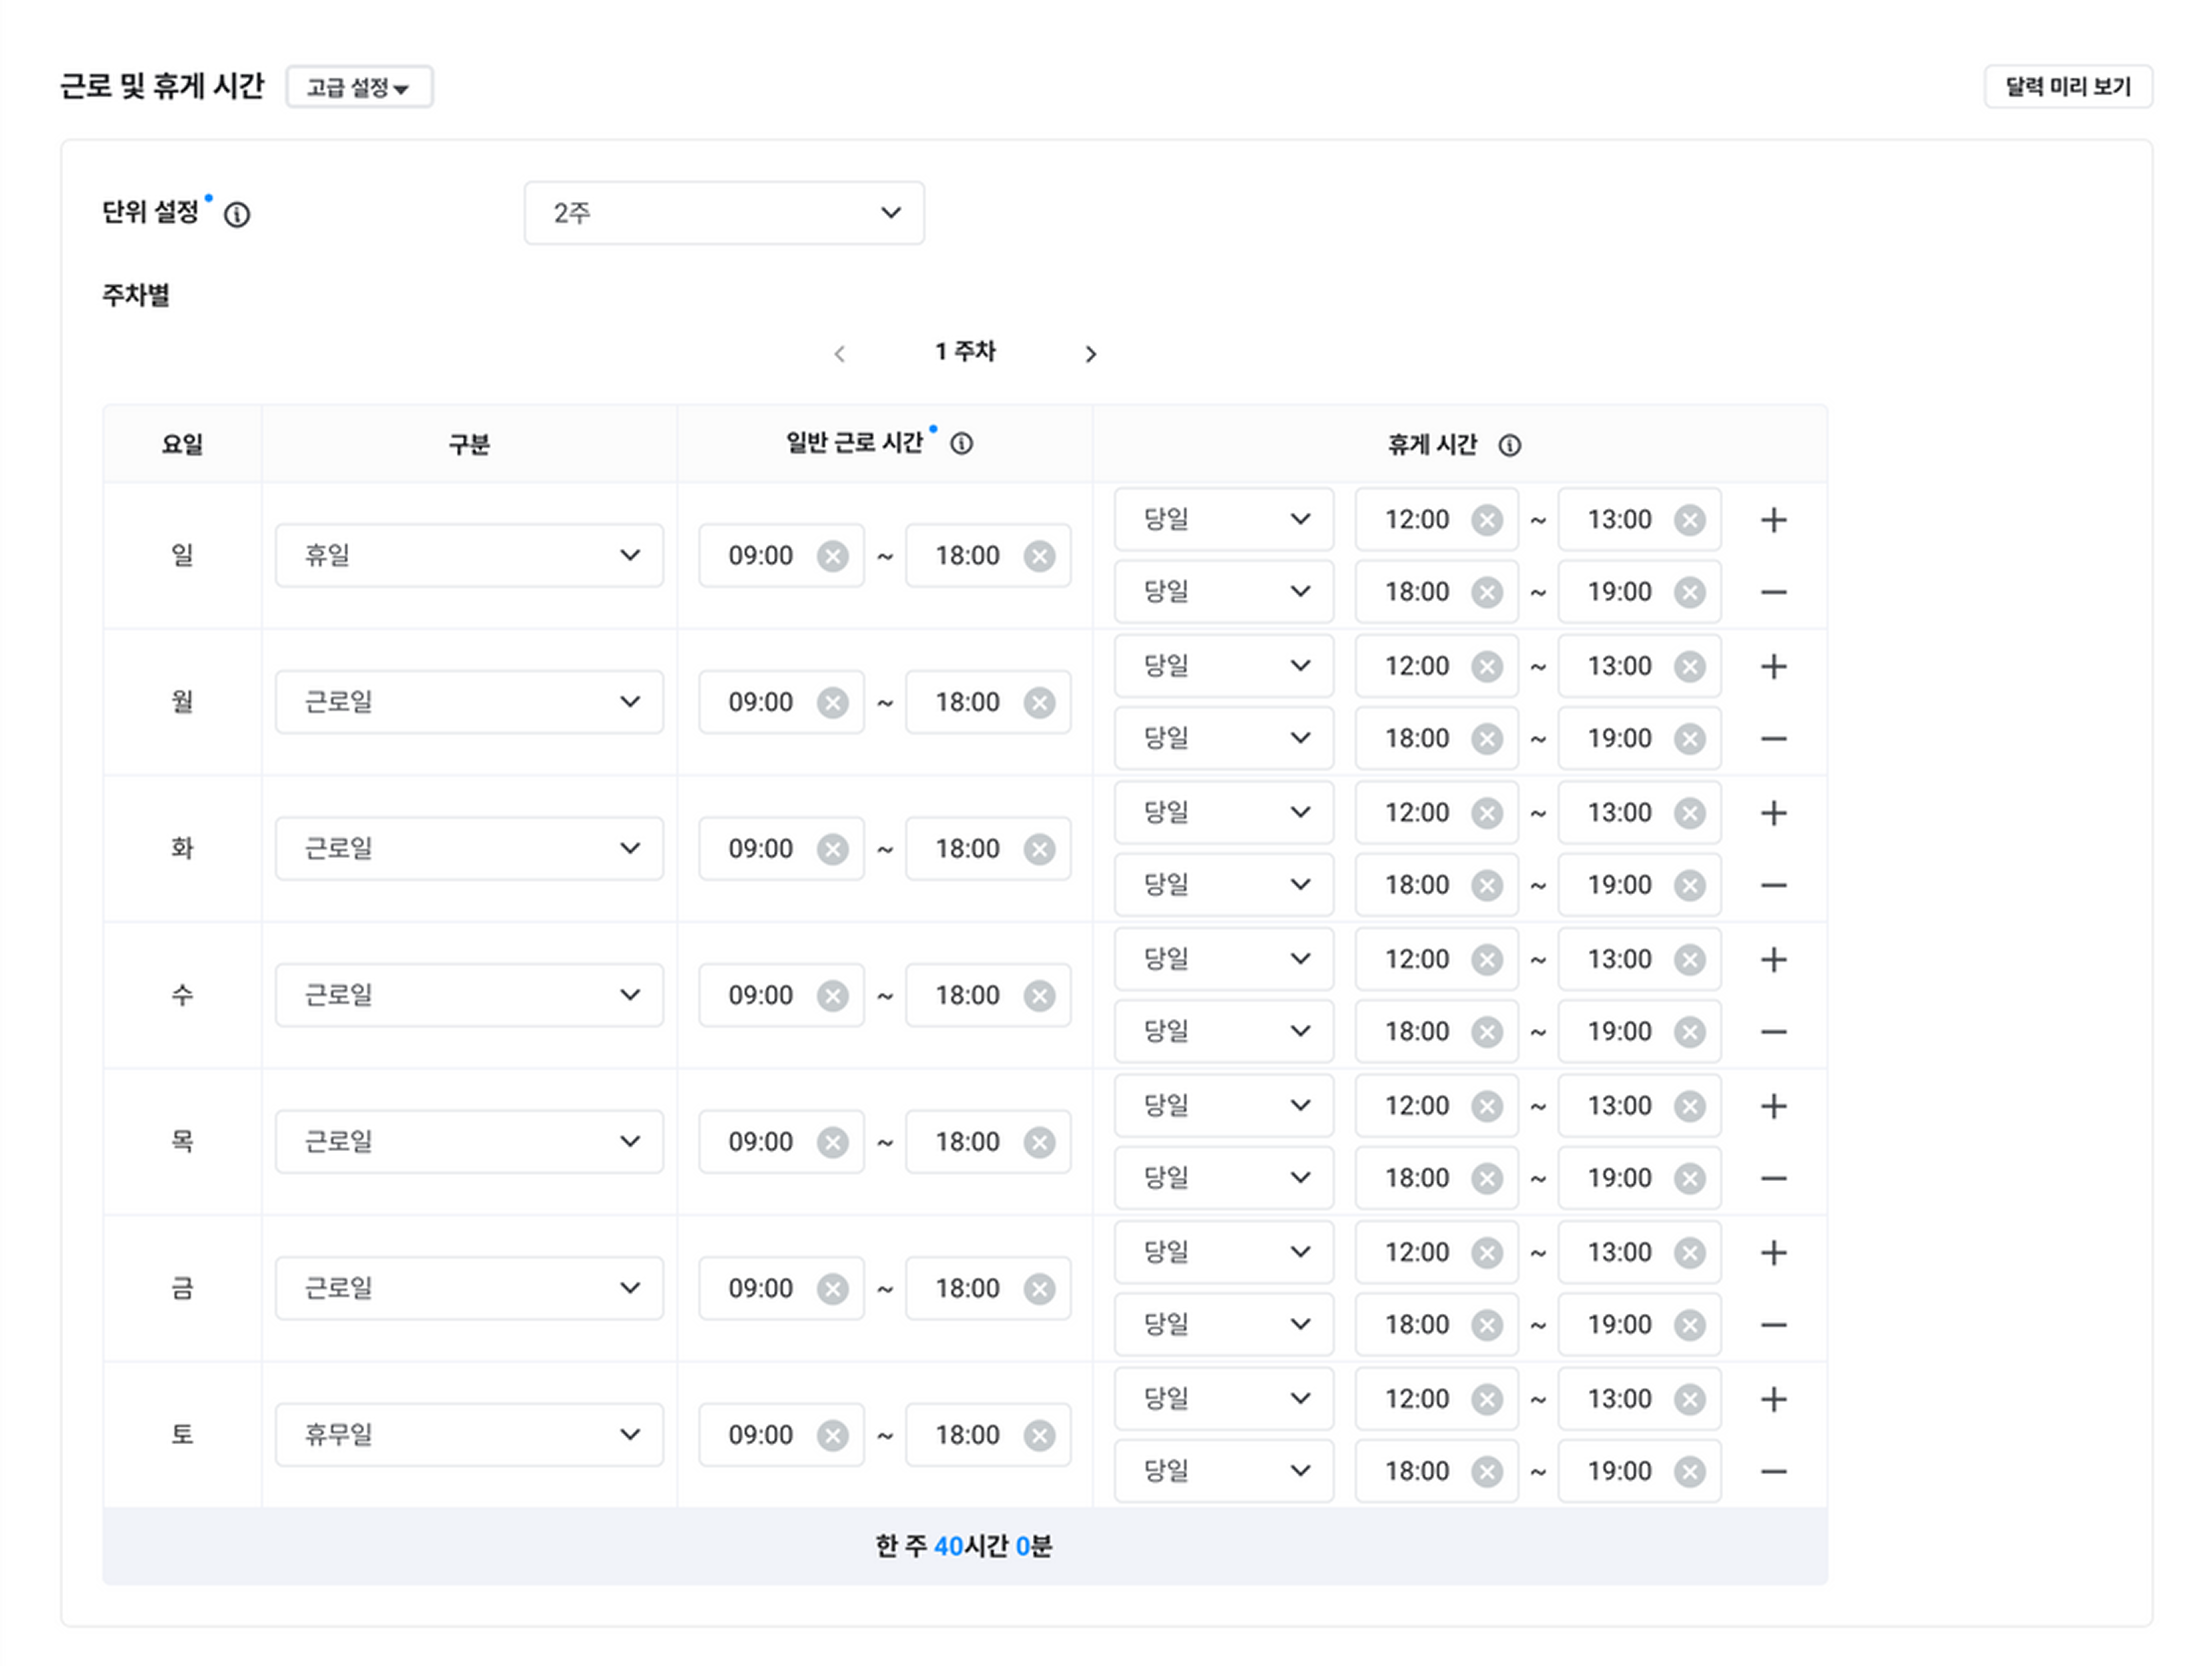Clear 19:00 break end in 화 row
Viewport: 2212px width, 1666px height.
(1689, 885)
